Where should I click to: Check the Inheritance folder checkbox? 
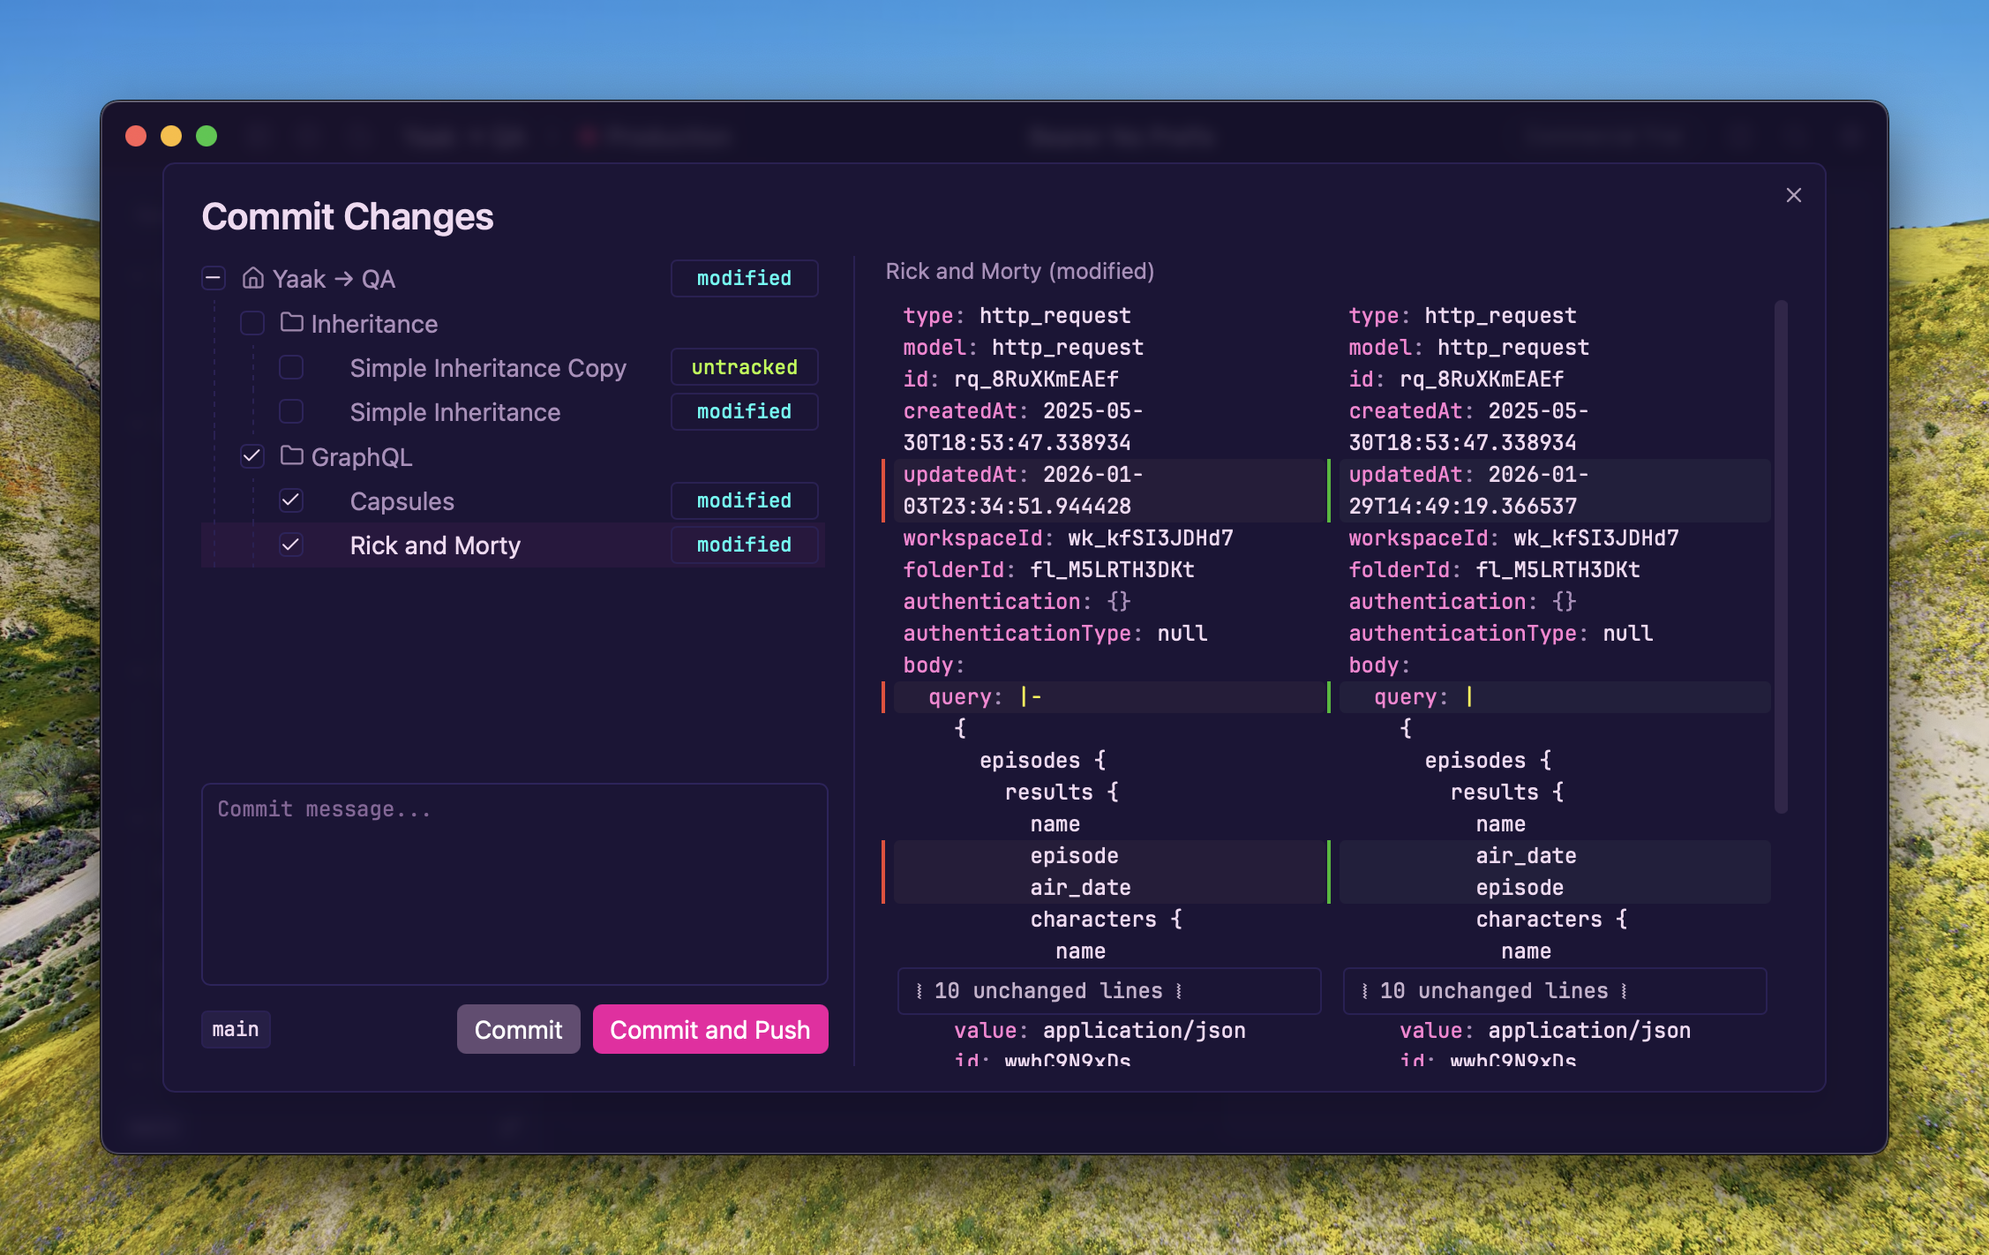click(252, 323)
